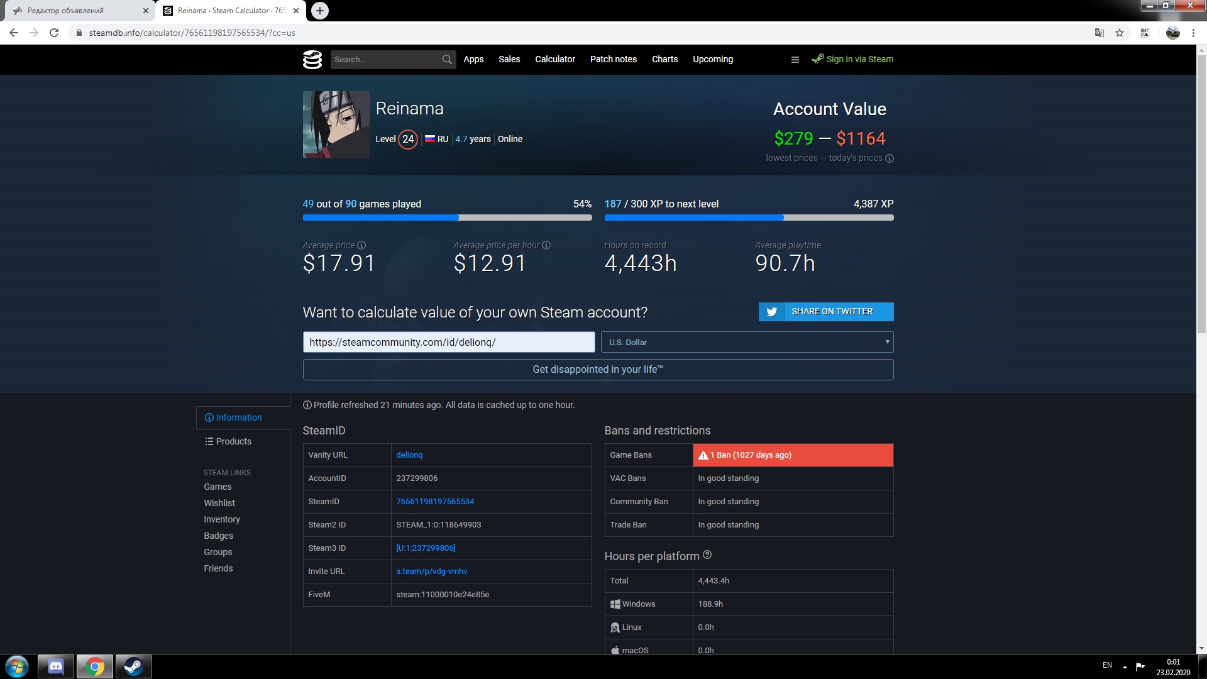This screenshot has height=679, width=1207.
Task: Click the browser back arrow
Action: [14, 33]
